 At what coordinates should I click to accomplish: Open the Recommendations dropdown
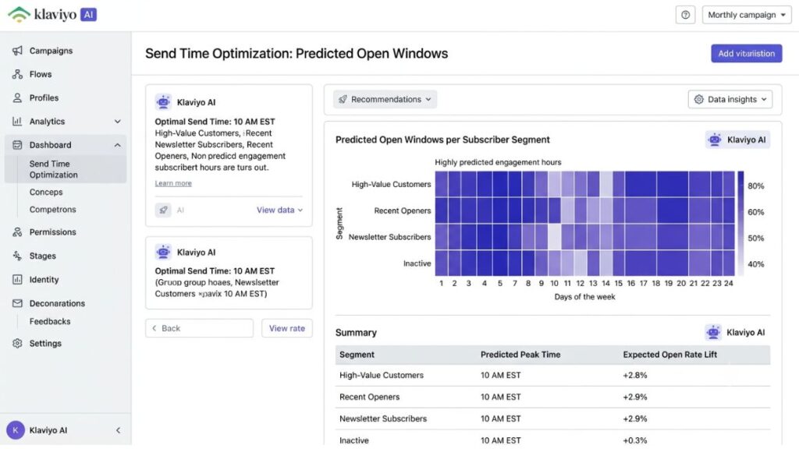pyautogui.click(x=385, y=99)
